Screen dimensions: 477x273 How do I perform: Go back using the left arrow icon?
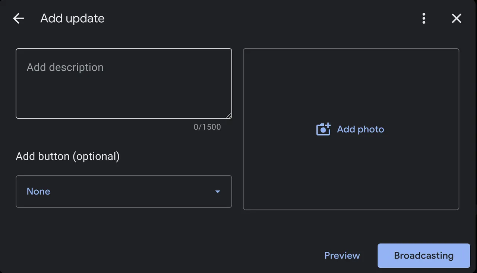click(x=18, y=18)
